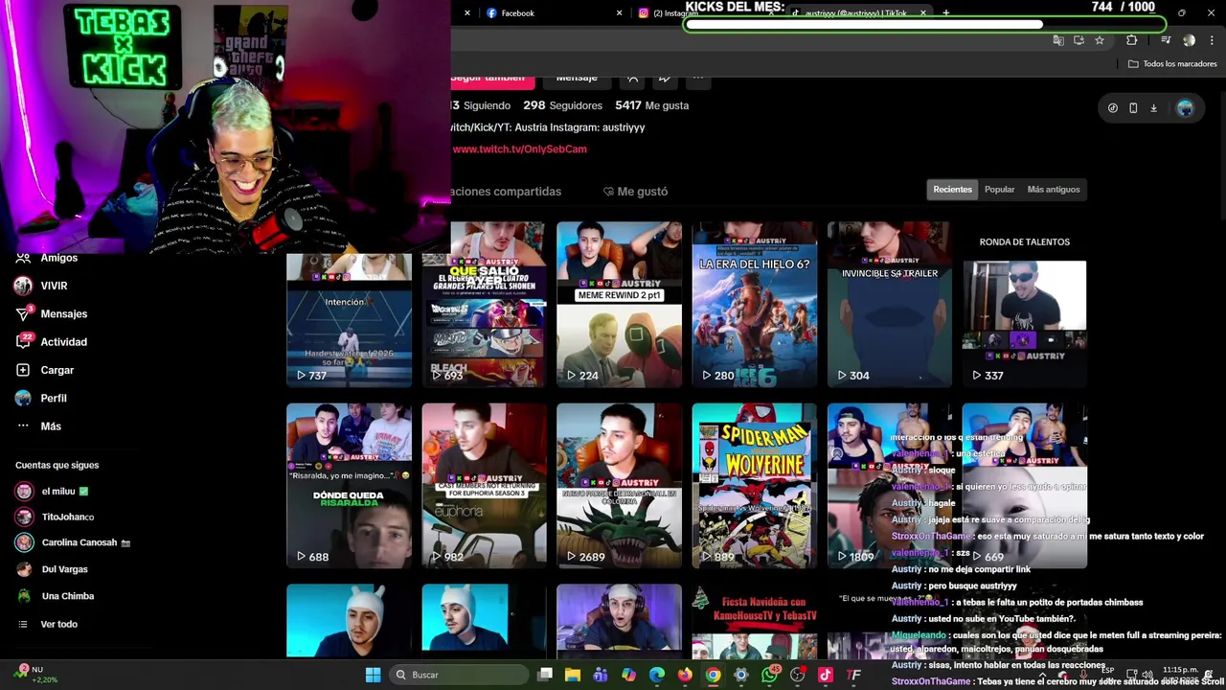Click Cargar upload icon in sidebar
Image resolution: width=1226 pixels, height=690 pixels.
23,370
